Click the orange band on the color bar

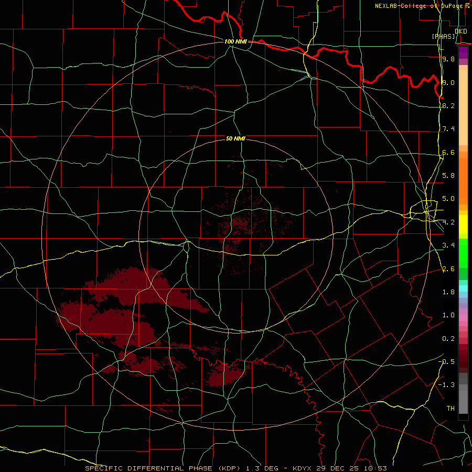(463, 180)
